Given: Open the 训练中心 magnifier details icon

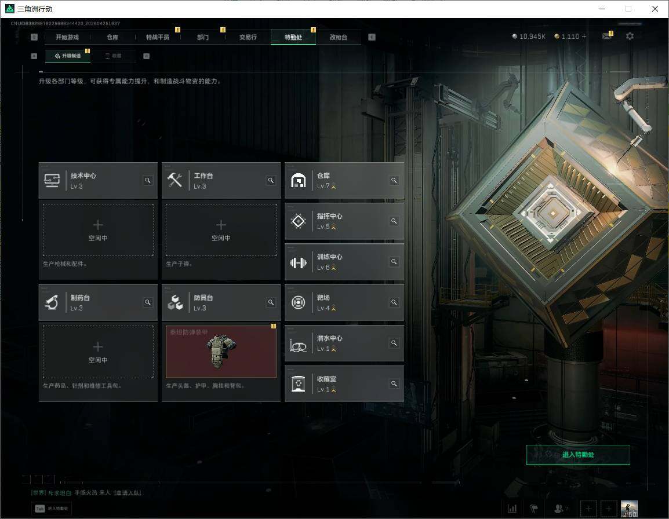Looking at the screenshot, I should pyautogui.click(x=394, y=261).
